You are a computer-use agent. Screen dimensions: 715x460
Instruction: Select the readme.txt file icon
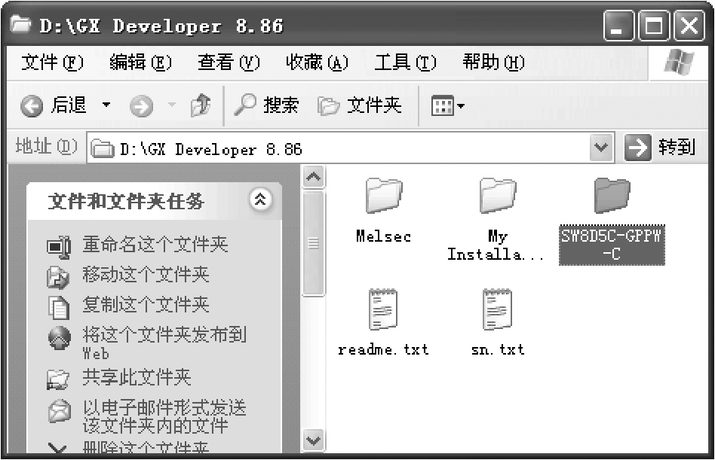coord(383,309)
